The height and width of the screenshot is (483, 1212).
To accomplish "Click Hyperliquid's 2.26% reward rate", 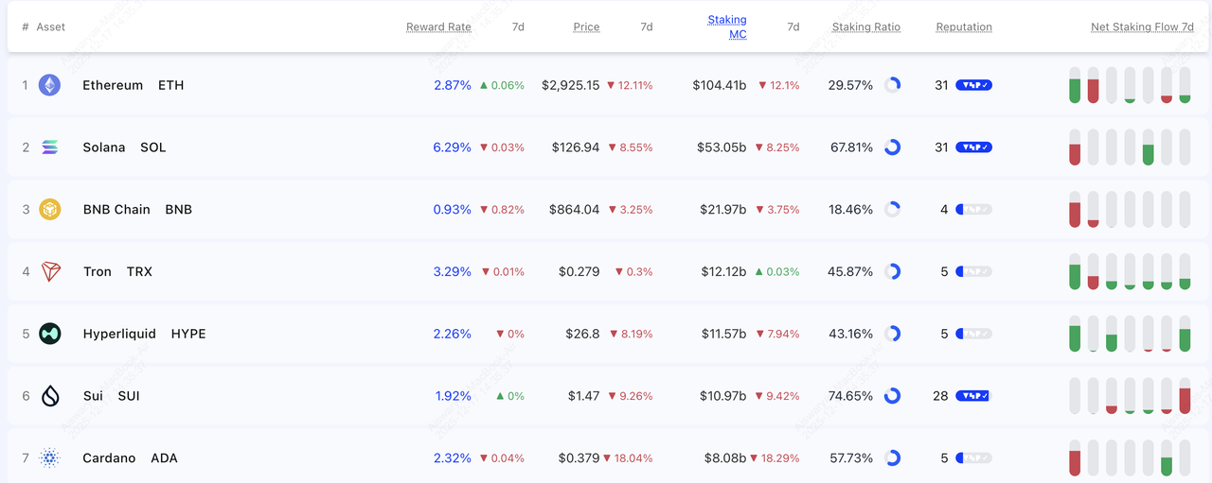I will click(452, 334).
